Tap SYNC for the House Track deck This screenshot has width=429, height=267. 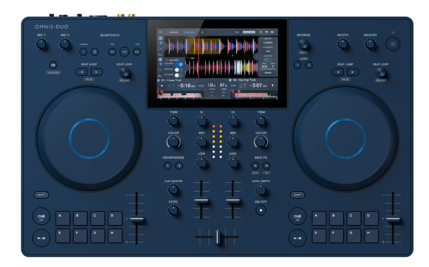(201, 86)
